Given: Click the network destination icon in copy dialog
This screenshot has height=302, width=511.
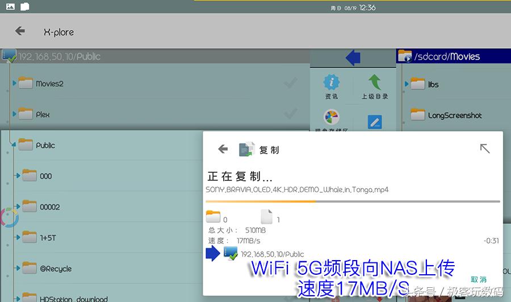Looking at the screenshot, I should 231,253.
